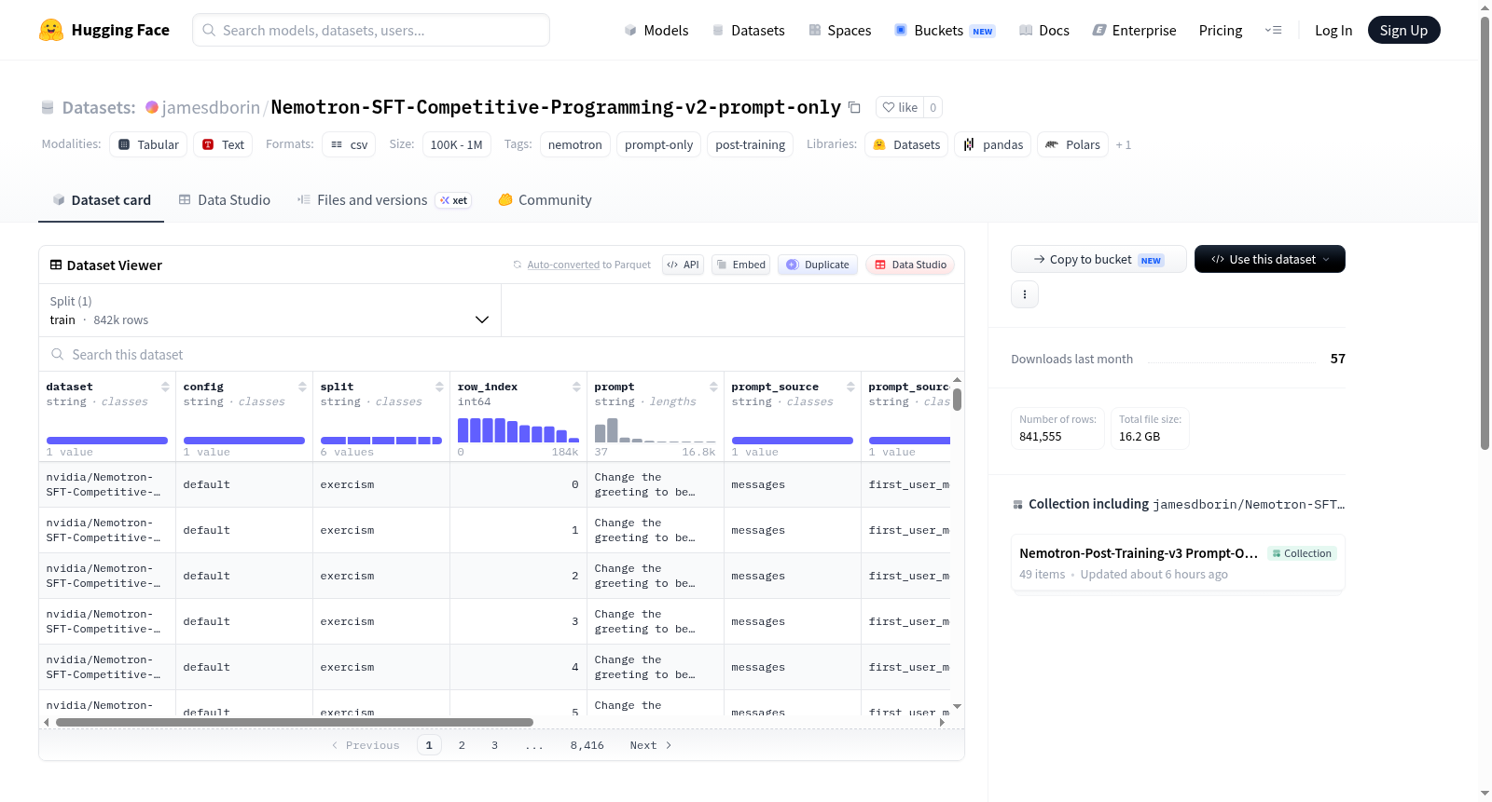Open Buckets in top navigation

click(x=945, y=30)
